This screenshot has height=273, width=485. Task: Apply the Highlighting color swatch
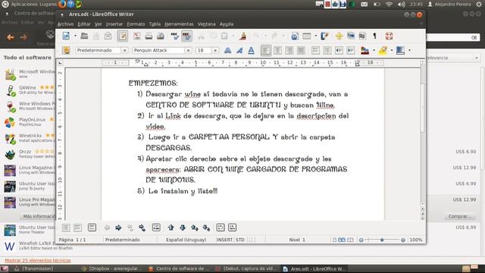pyautogui.click(x=383, y=50)
